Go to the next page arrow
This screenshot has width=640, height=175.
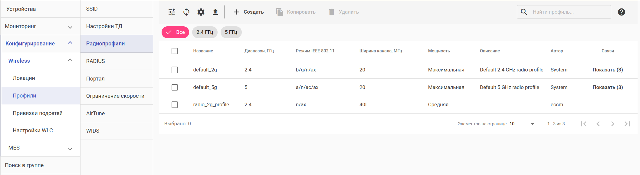point(612,124)
